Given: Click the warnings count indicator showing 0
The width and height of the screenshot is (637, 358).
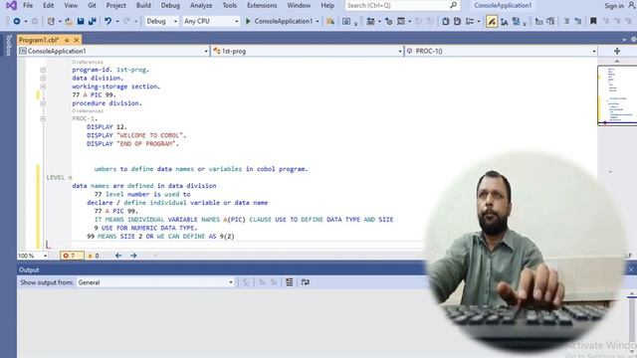Looking at the screenshot, I should [x=94, y=256].
